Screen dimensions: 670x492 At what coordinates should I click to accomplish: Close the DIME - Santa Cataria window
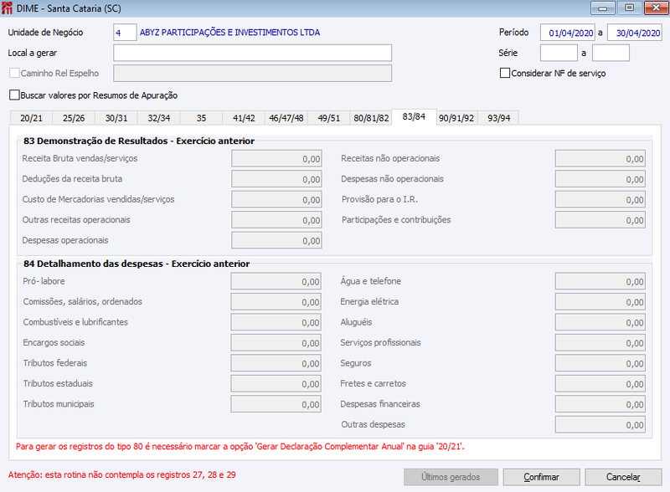[657, 8]
